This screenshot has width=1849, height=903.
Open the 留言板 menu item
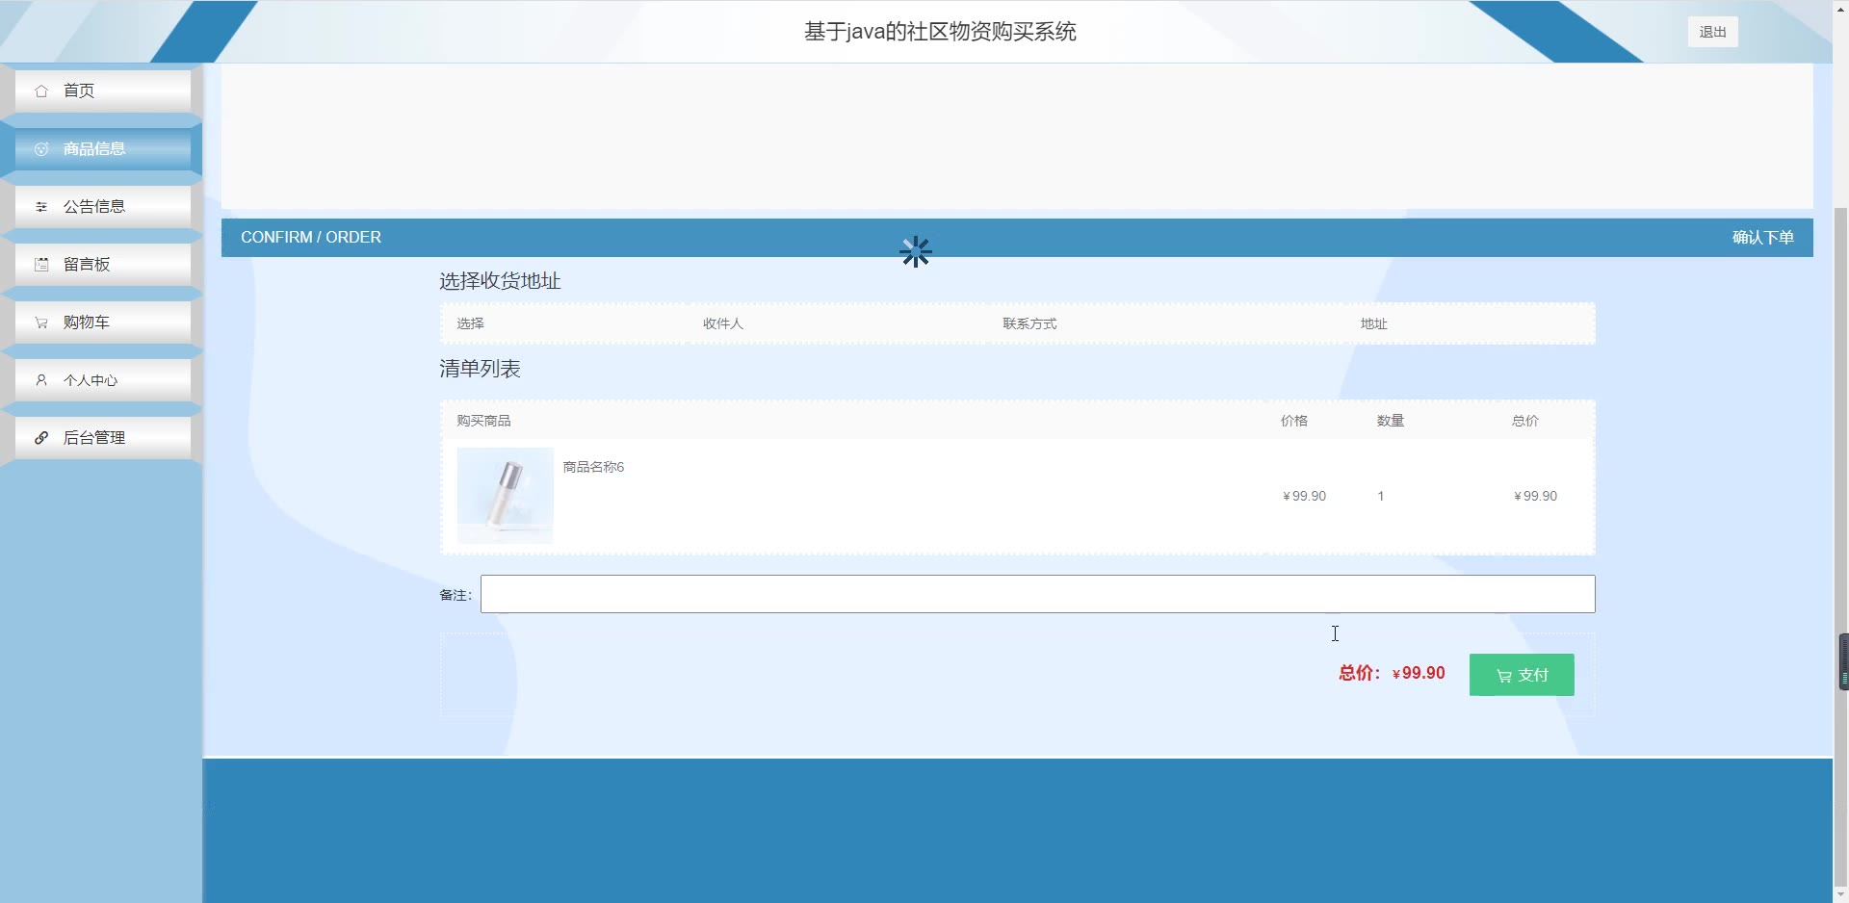pyautogui.click(x=103, y=264)
